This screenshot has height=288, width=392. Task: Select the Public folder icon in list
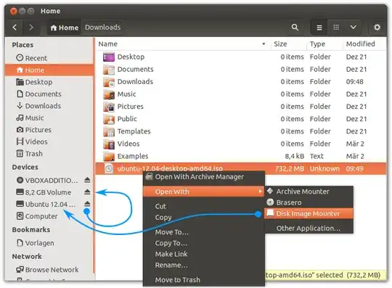(x=109, y=119)
